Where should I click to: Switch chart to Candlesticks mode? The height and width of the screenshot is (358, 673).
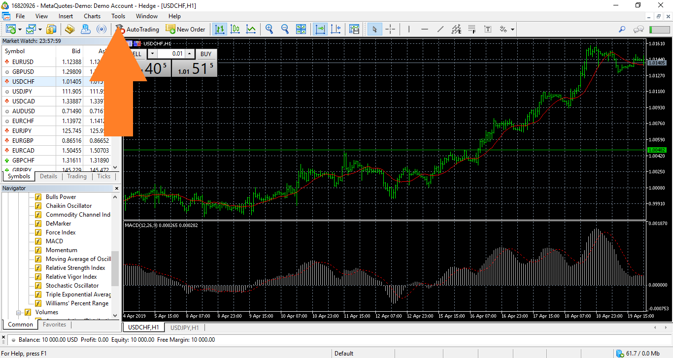(x=235, y=29)
